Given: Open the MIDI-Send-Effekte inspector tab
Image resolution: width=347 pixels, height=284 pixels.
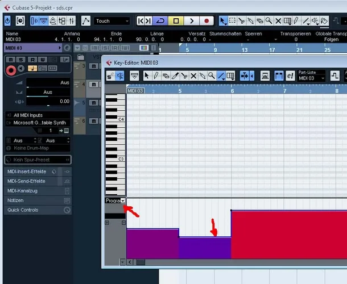Looking at the screenshot, I should (38, 181).
